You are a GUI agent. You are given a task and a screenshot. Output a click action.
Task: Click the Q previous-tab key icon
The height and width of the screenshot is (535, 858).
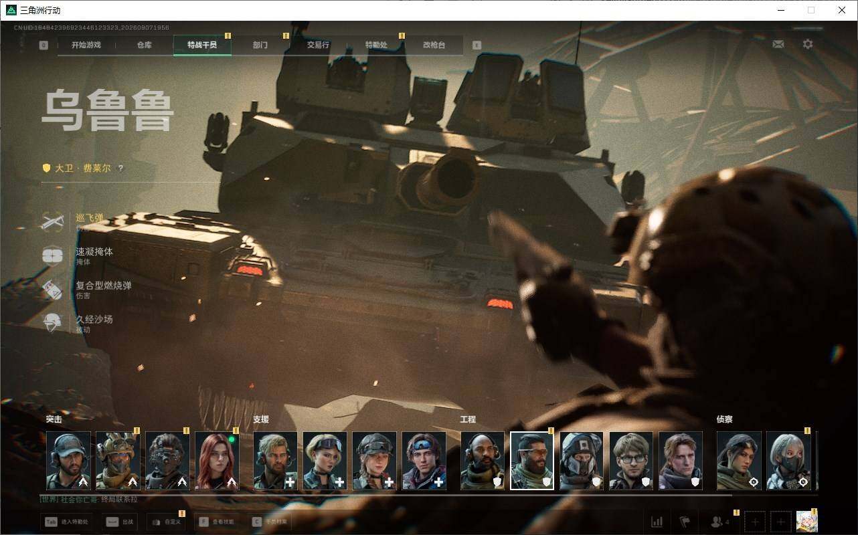[44, 45]
